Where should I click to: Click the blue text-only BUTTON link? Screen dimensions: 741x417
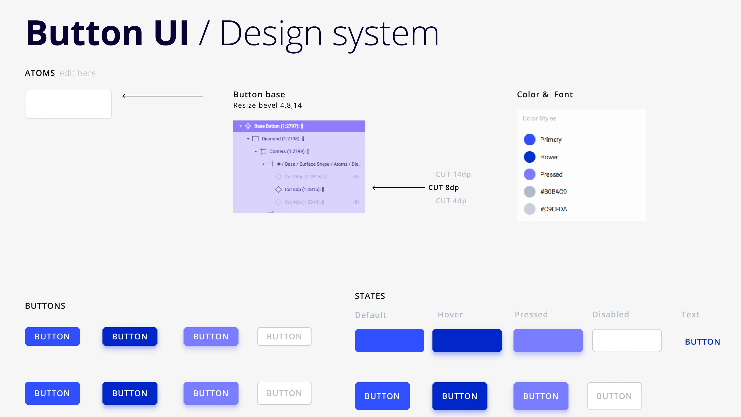[x=703, y=342]
